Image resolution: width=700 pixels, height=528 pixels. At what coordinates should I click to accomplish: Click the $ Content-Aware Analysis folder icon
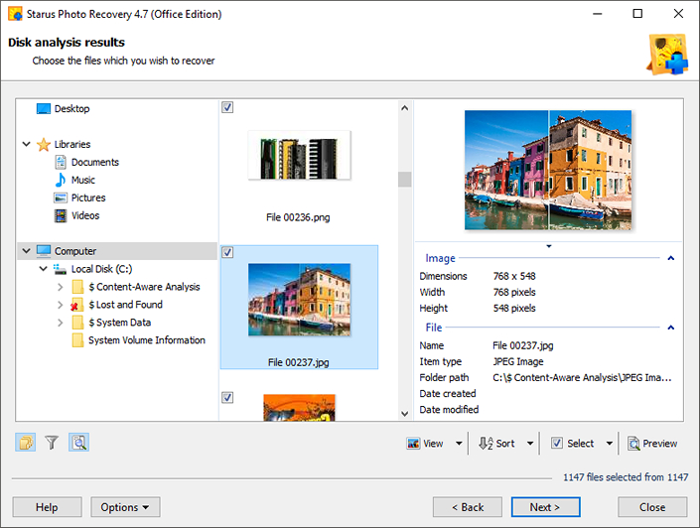[77, 287]
